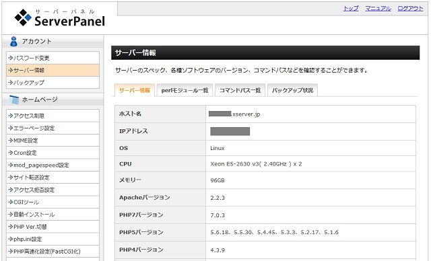Open php.ini設定 menu item
The width and height of the screenshot is (431, 261).
[x=53, y=239]
